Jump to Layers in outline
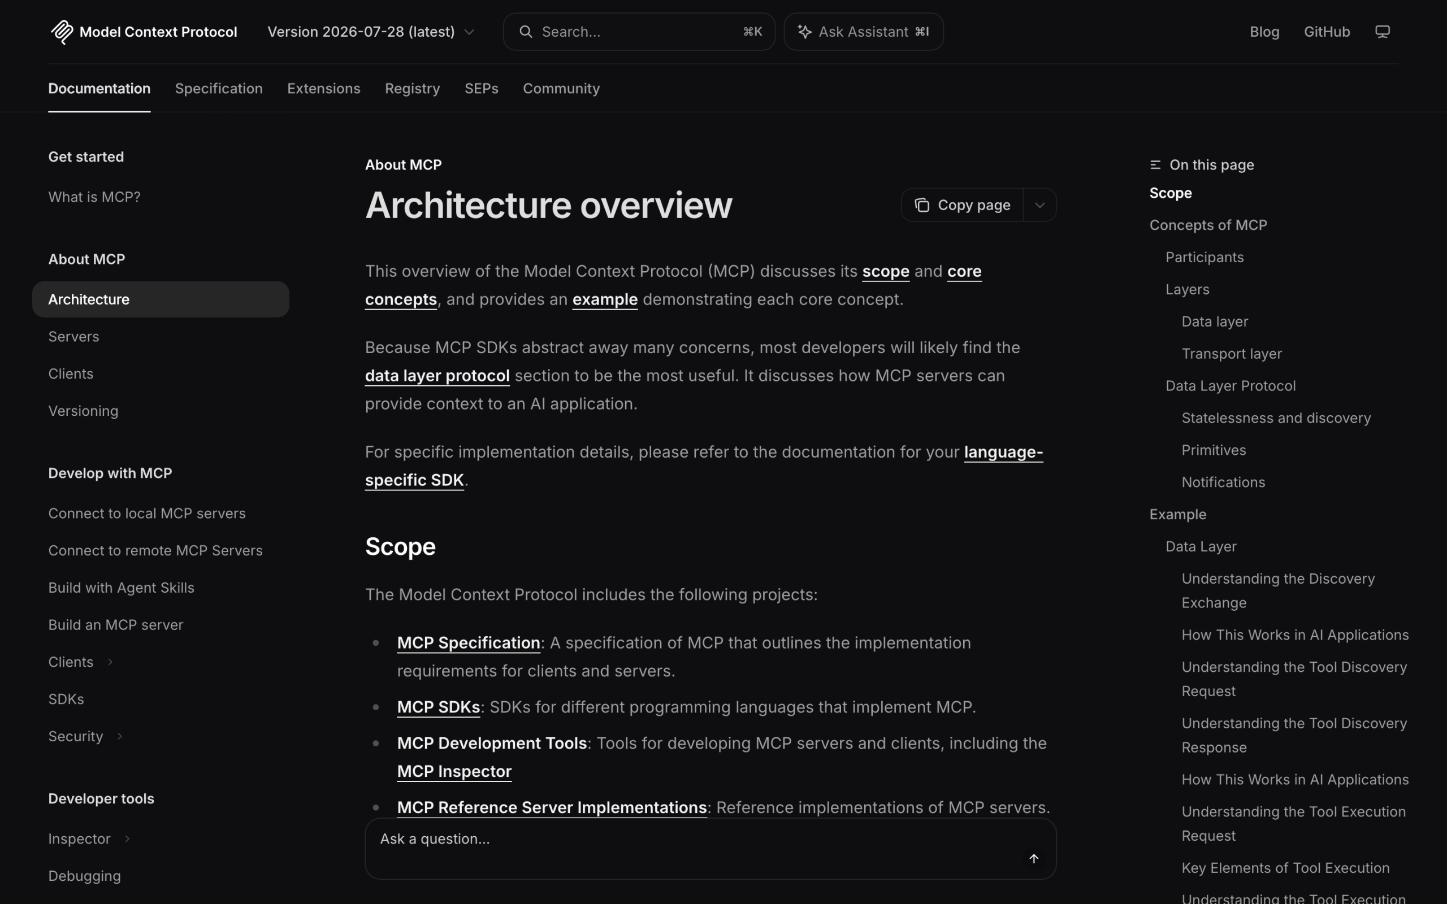Screen dimensions: 1447x904 [1187, 289]
